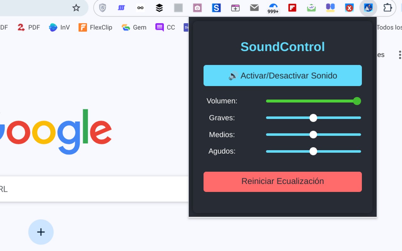This screenshot has height=251, width=402.
Task: Open the infinity symbol extension
Action: (140, 8)
